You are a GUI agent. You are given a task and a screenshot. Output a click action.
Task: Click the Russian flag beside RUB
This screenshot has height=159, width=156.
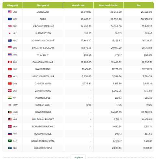pos(10,134)
